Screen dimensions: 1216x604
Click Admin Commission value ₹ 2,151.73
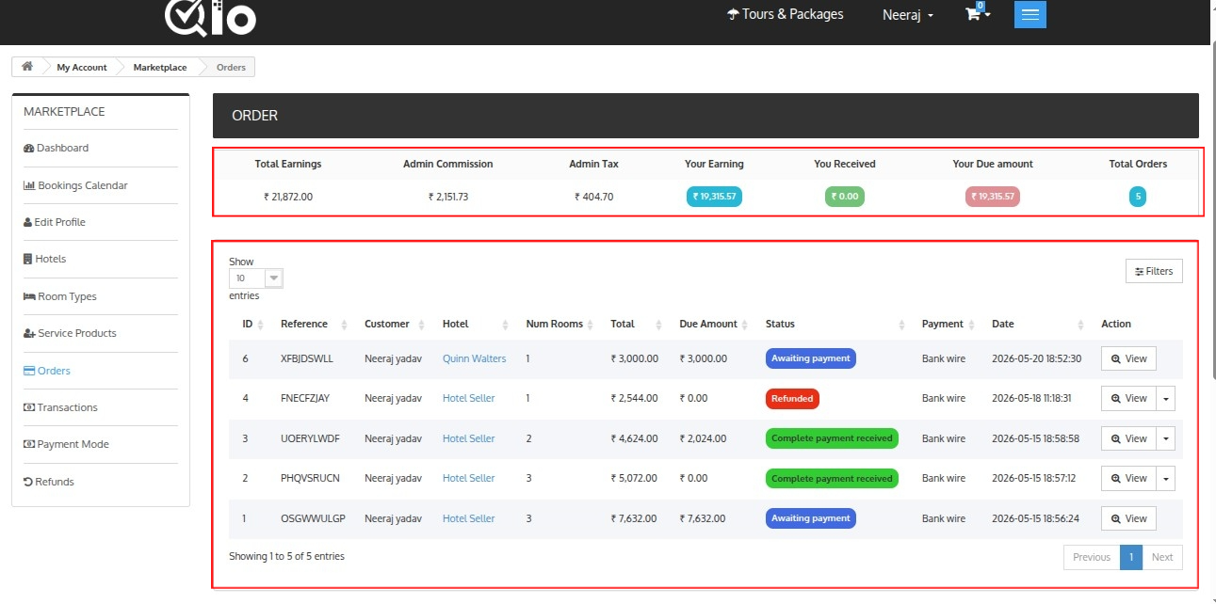[448, 198]
